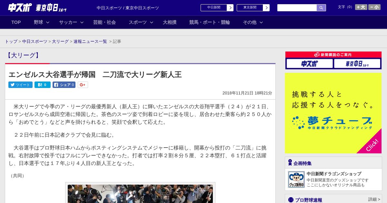Open the article press photo thumbnail

[x=140, y=193]
